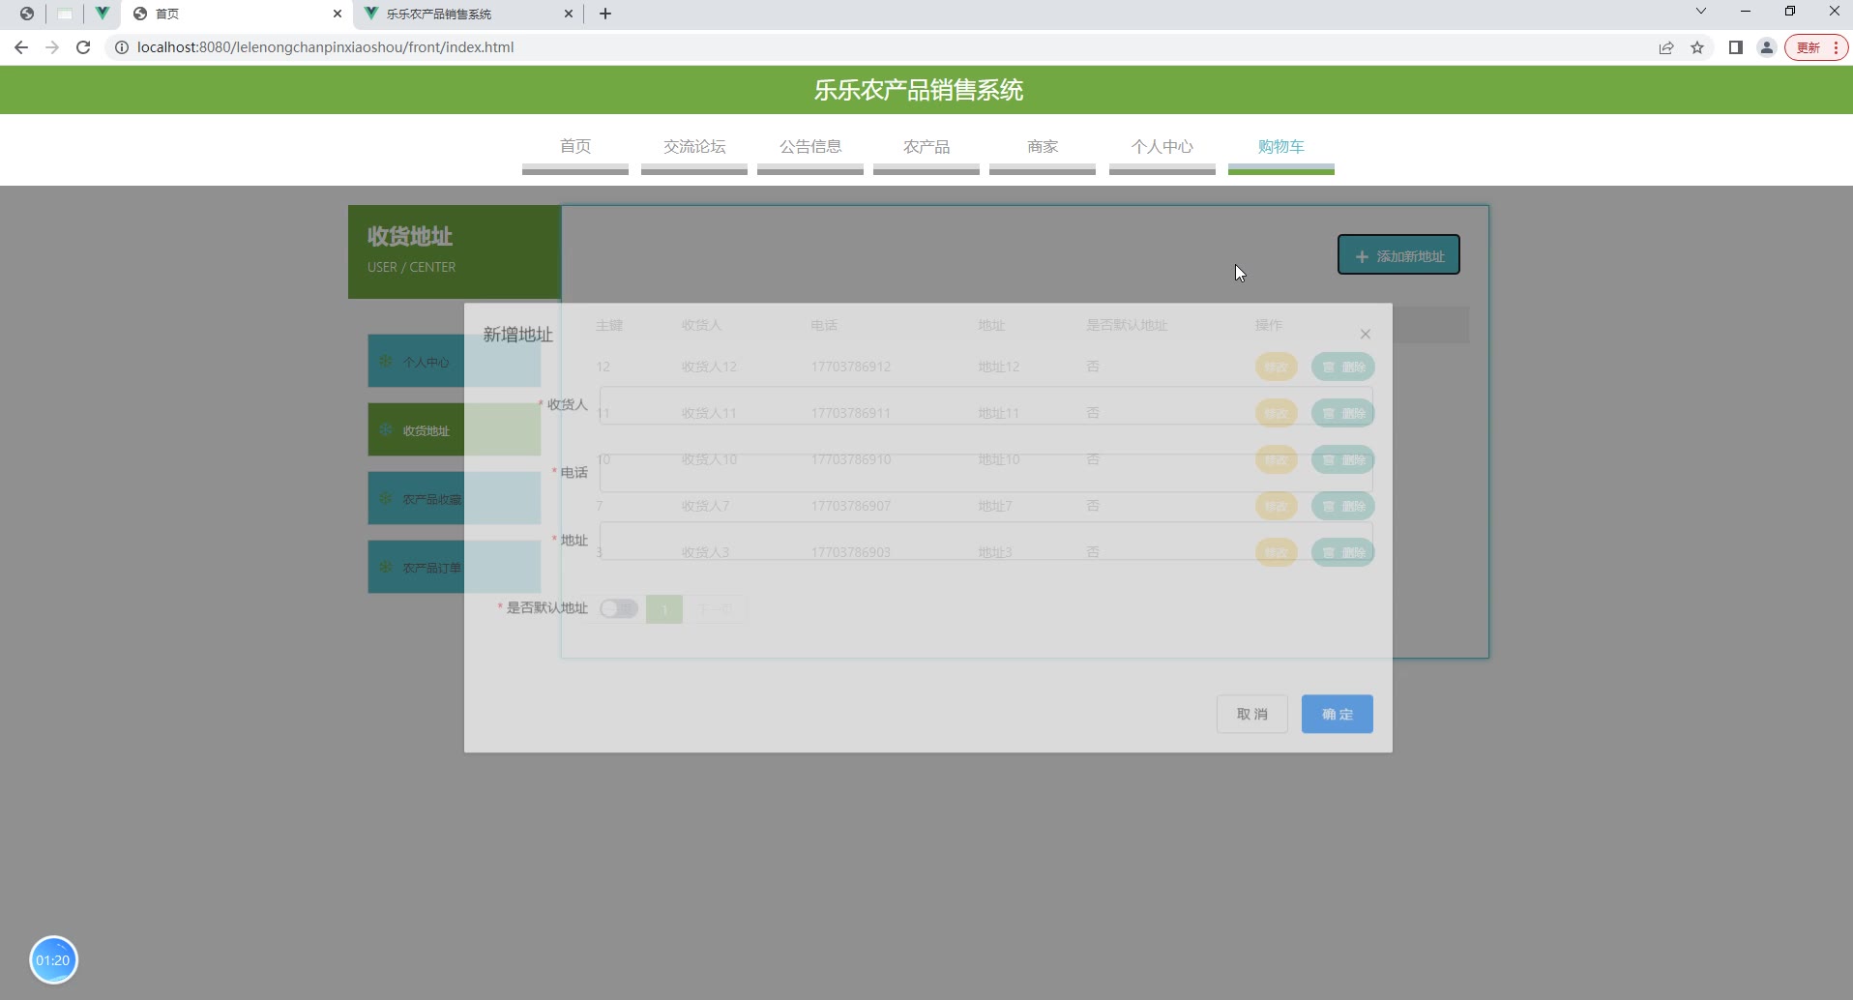Expand the tab search chevron
The image size is (1853, 1000).
pos(1701,12)
